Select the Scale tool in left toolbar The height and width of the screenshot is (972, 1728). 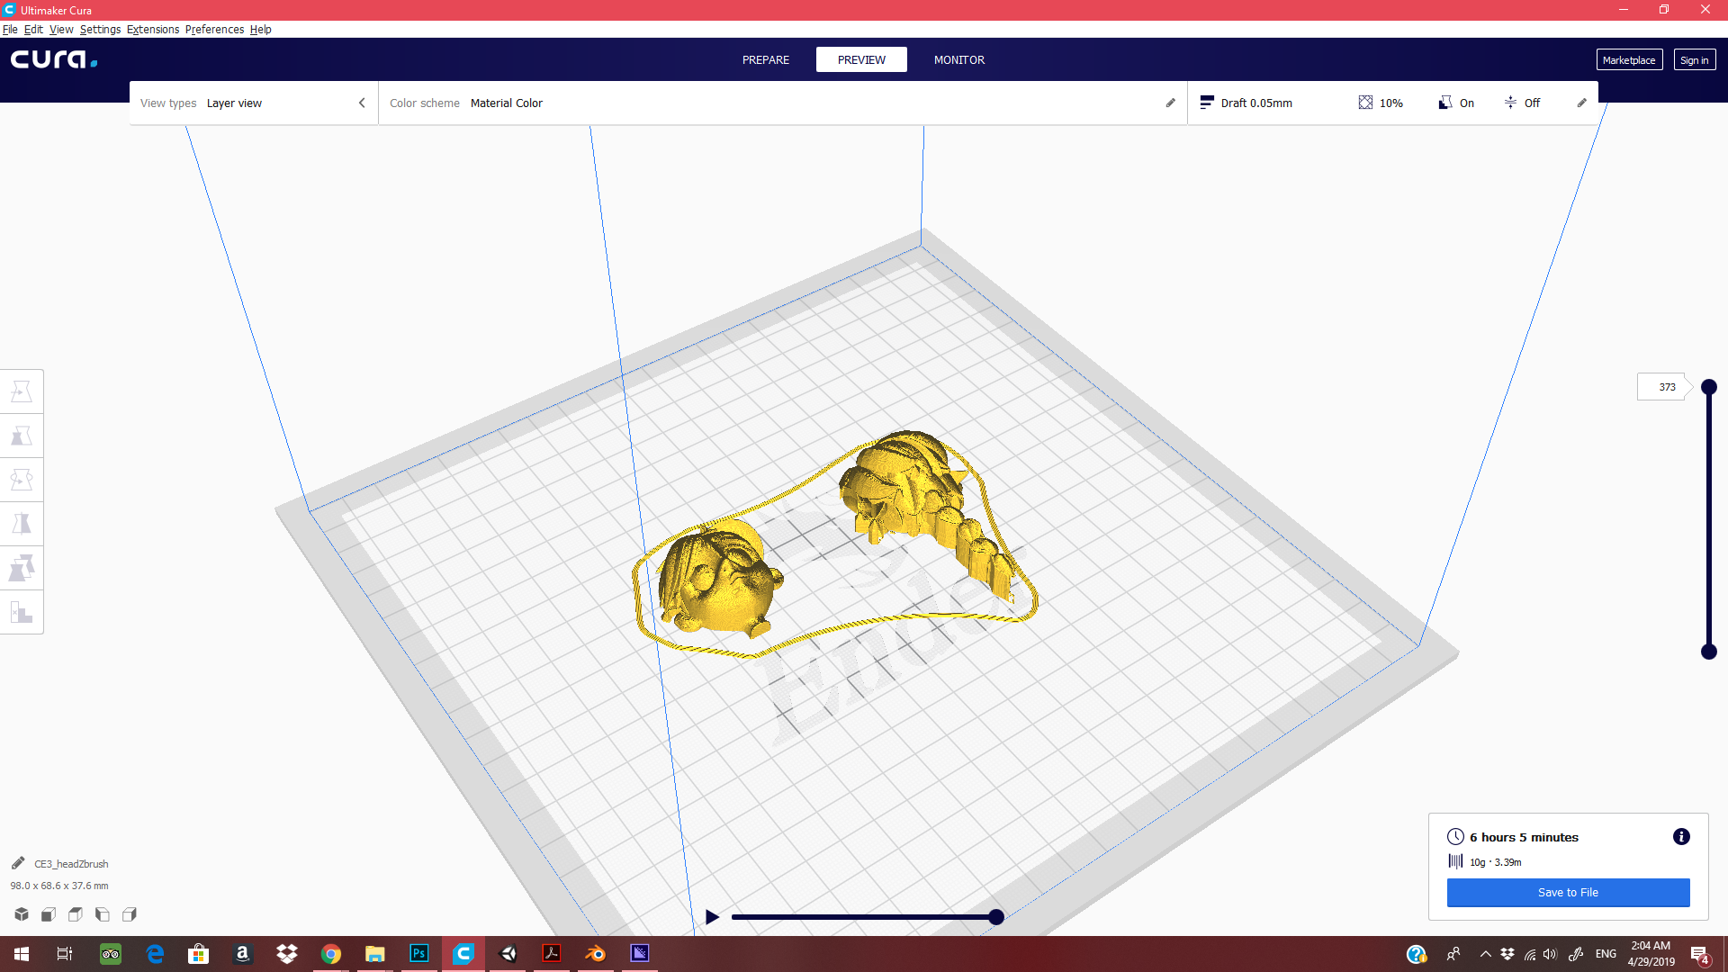tap(22, 436)
